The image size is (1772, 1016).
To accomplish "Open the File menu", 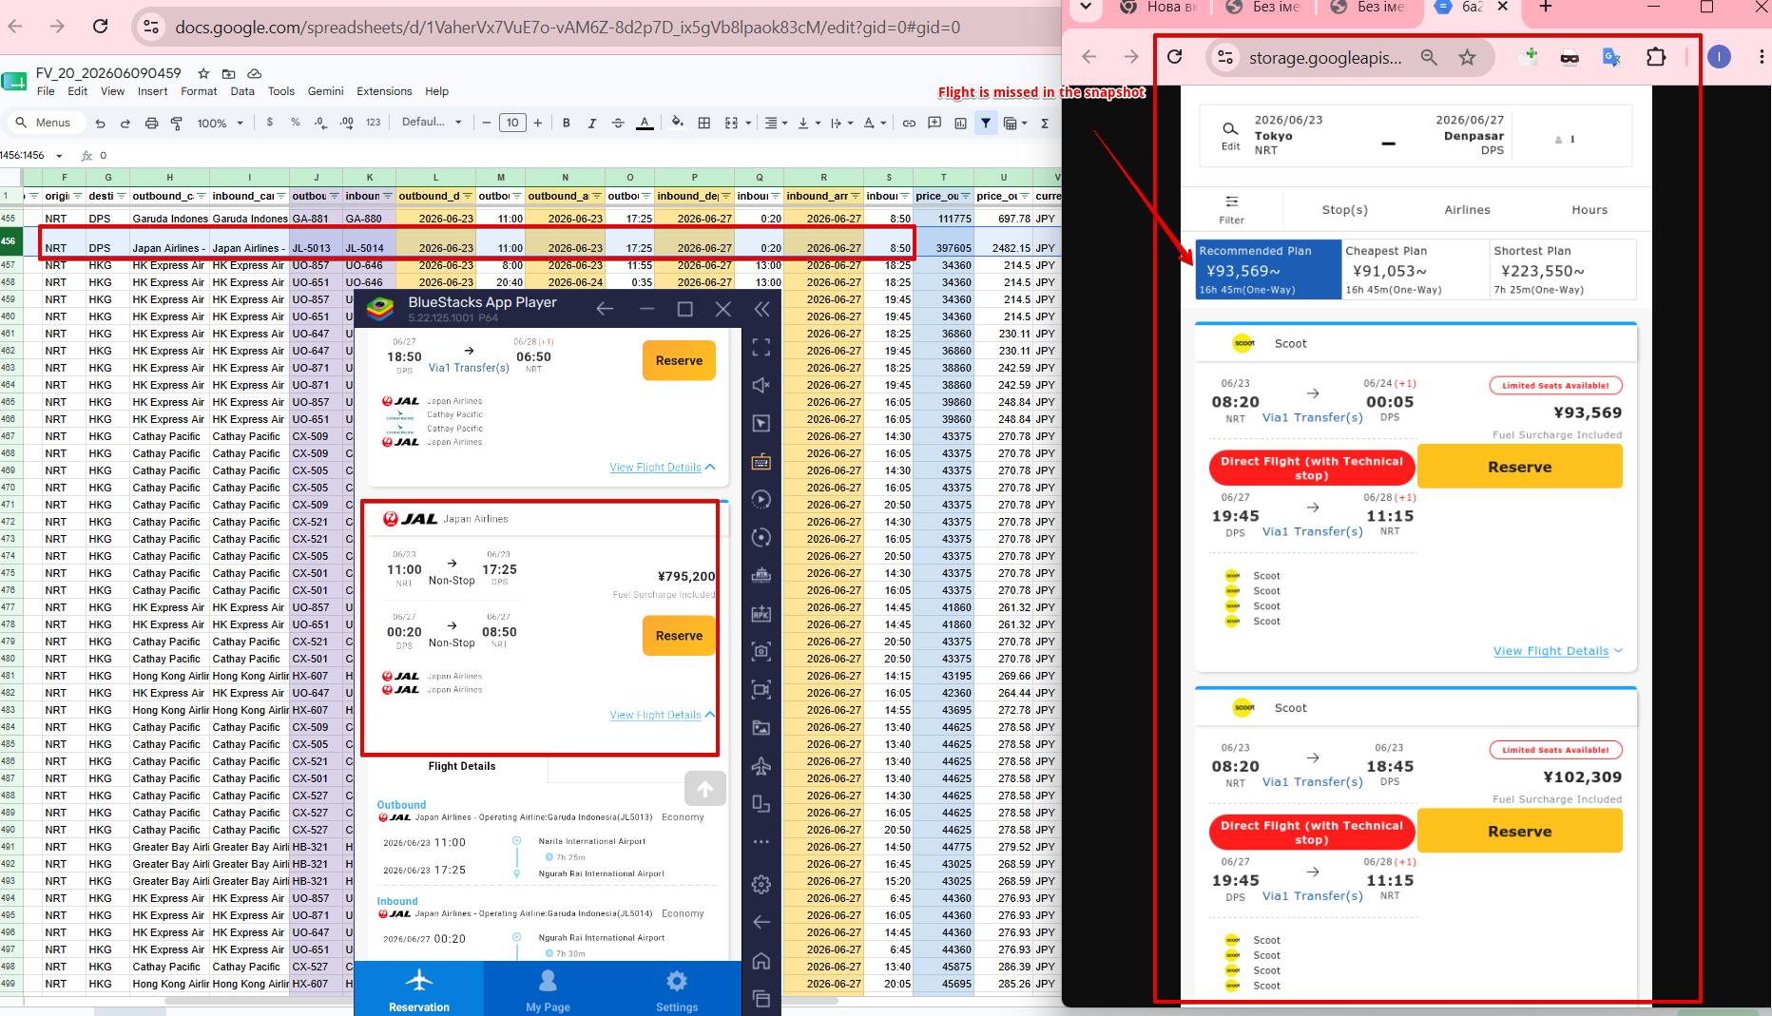I will [x=46, y=91].
